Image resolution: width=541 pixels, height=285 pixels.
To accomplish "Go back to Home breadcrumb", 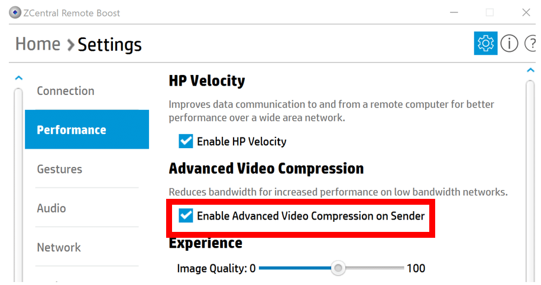I will (38, 44).
